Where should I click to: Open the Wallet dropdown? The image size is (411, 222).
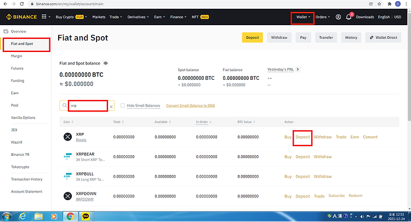(303, 17)
